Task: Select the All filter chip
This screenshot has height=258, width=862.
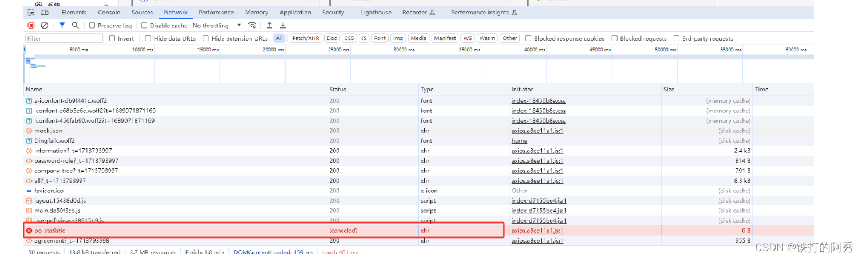Action: (x=279, y=38)
